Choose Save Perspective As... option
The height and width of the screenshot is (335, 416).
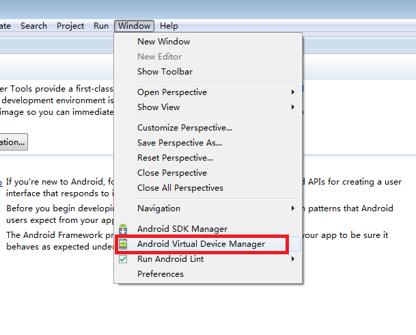point(208,143)
